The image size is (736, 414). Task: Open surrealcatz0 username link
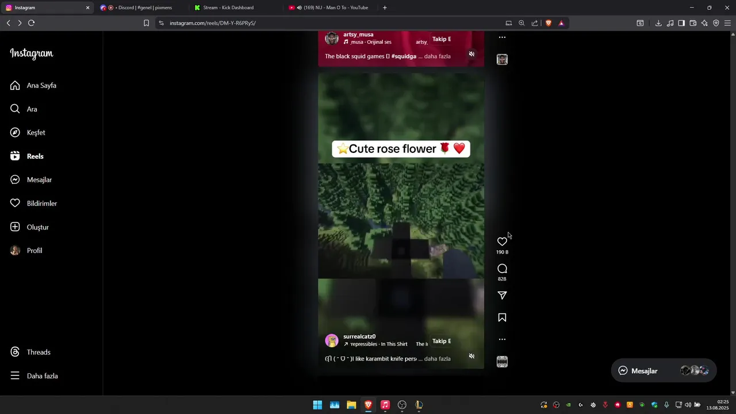click(x=359, y=336)
